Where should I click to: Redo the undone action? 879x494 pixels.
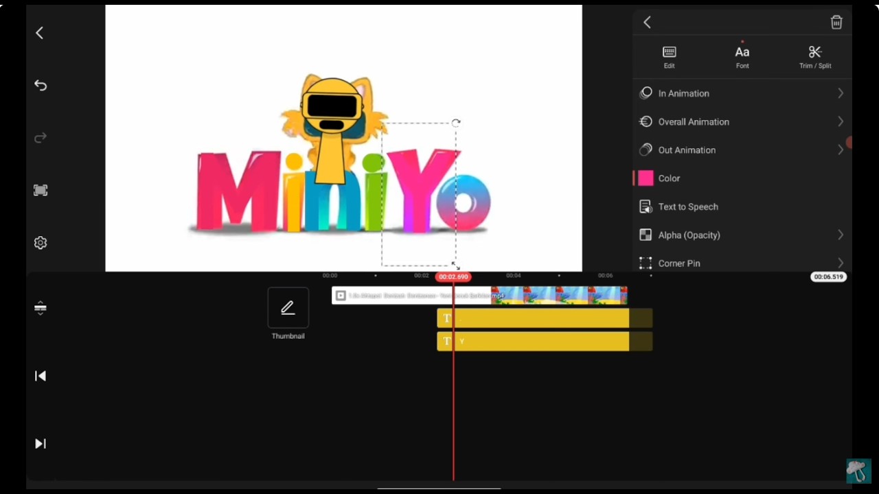pos(41,138)
